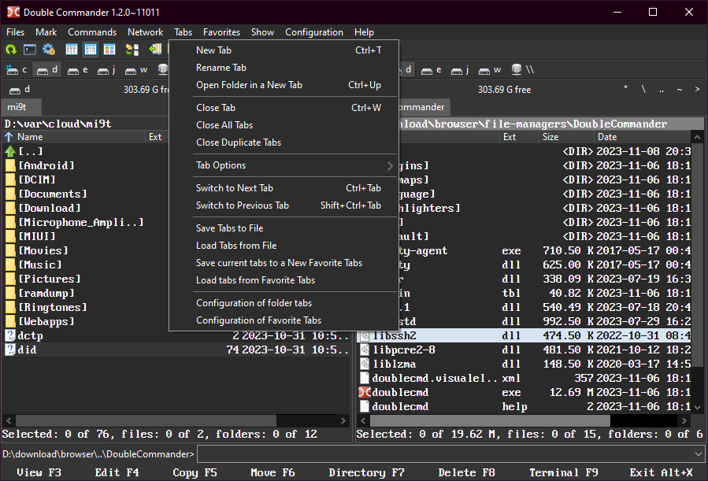708x481 pixels.
Task: Switch to thumbnails view toolbar icon
Action: (x=109, y=50)
